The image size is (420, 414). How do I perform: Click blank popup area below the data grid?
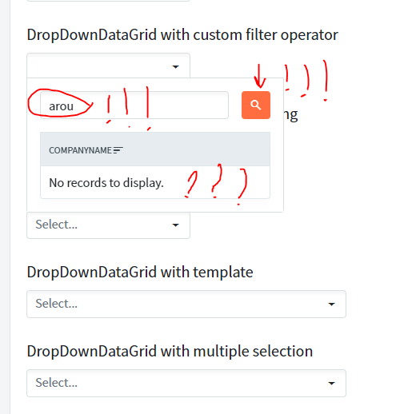(x=155, y=205)
